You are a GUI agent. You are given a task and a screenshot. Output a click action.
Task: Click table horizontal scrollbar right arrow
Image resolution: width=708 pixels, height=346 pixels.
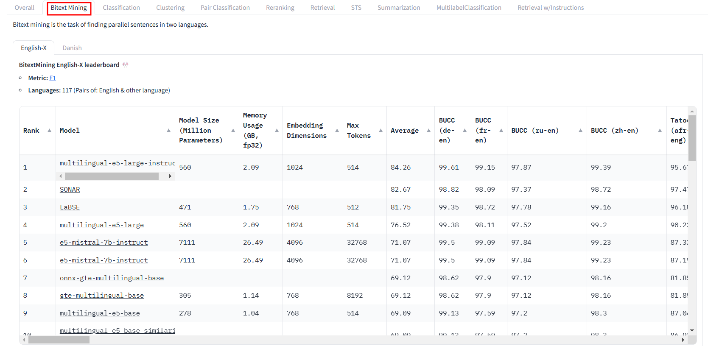[x=683, y=340]
